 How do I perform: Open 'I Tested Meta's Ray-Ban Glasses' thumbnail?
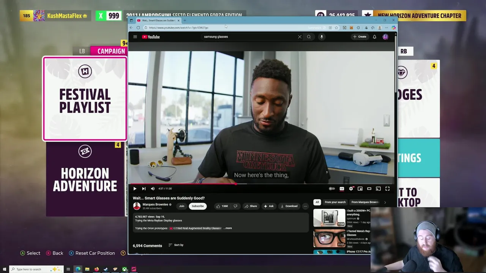[329, 238]
